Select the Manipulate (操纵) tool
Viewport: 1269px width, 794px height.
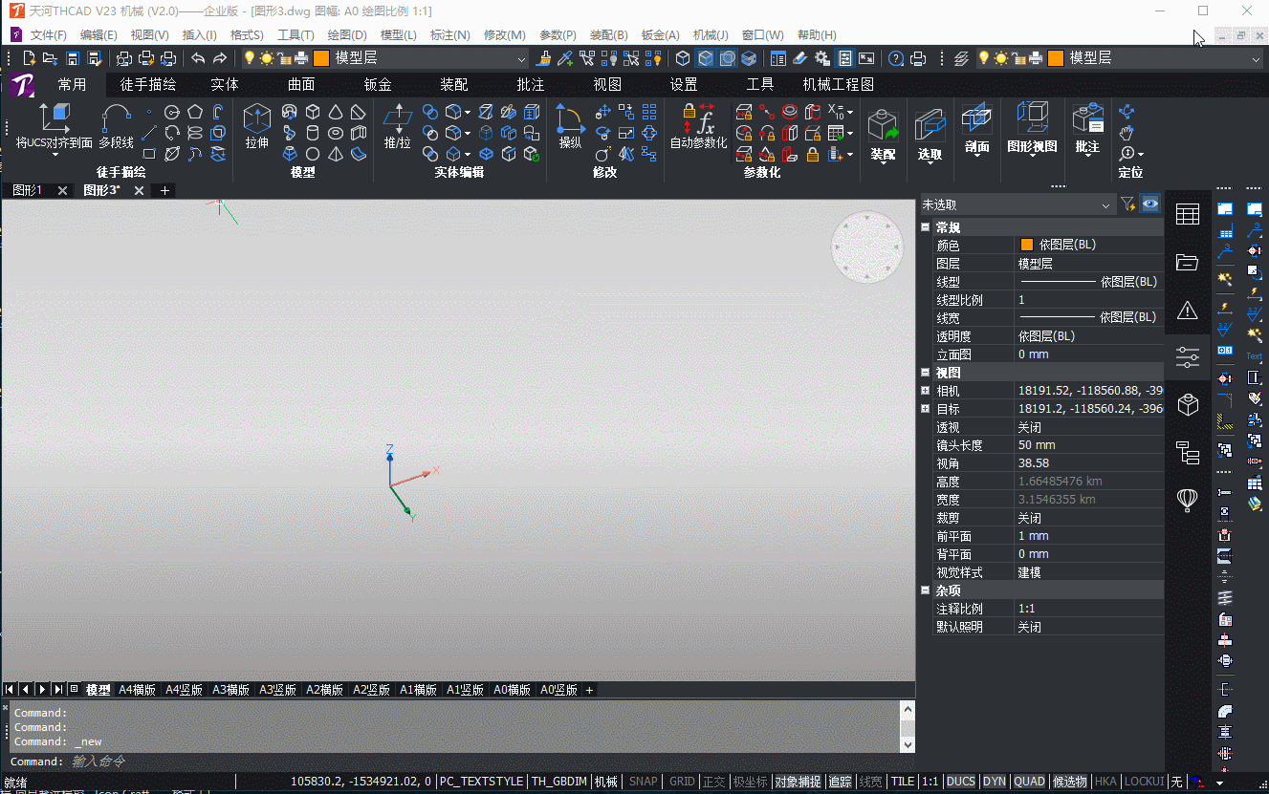pos(570,127)
